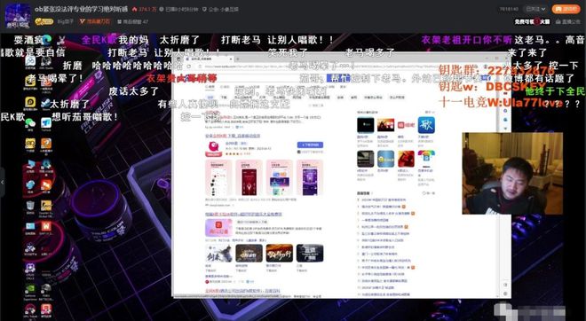Open the orange question-mark desktop icon

pyautogui.click(x=46, y=144)
